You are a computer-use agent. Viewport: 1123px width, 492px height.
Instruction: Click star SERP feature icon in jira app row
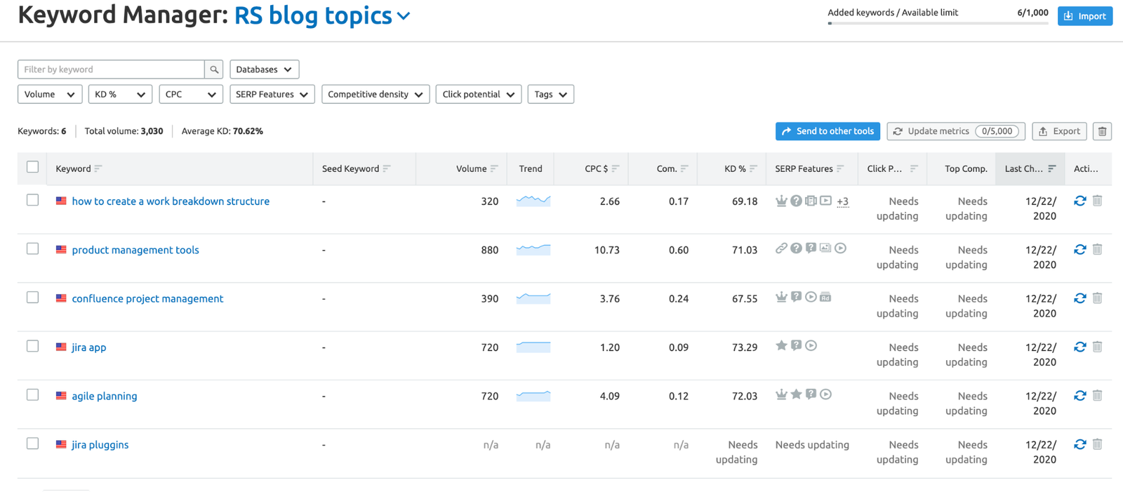point(781,345)
